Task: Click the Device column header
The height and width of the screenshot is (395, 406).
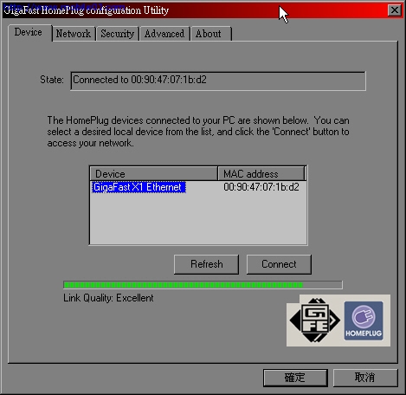Action: point(154,173)
